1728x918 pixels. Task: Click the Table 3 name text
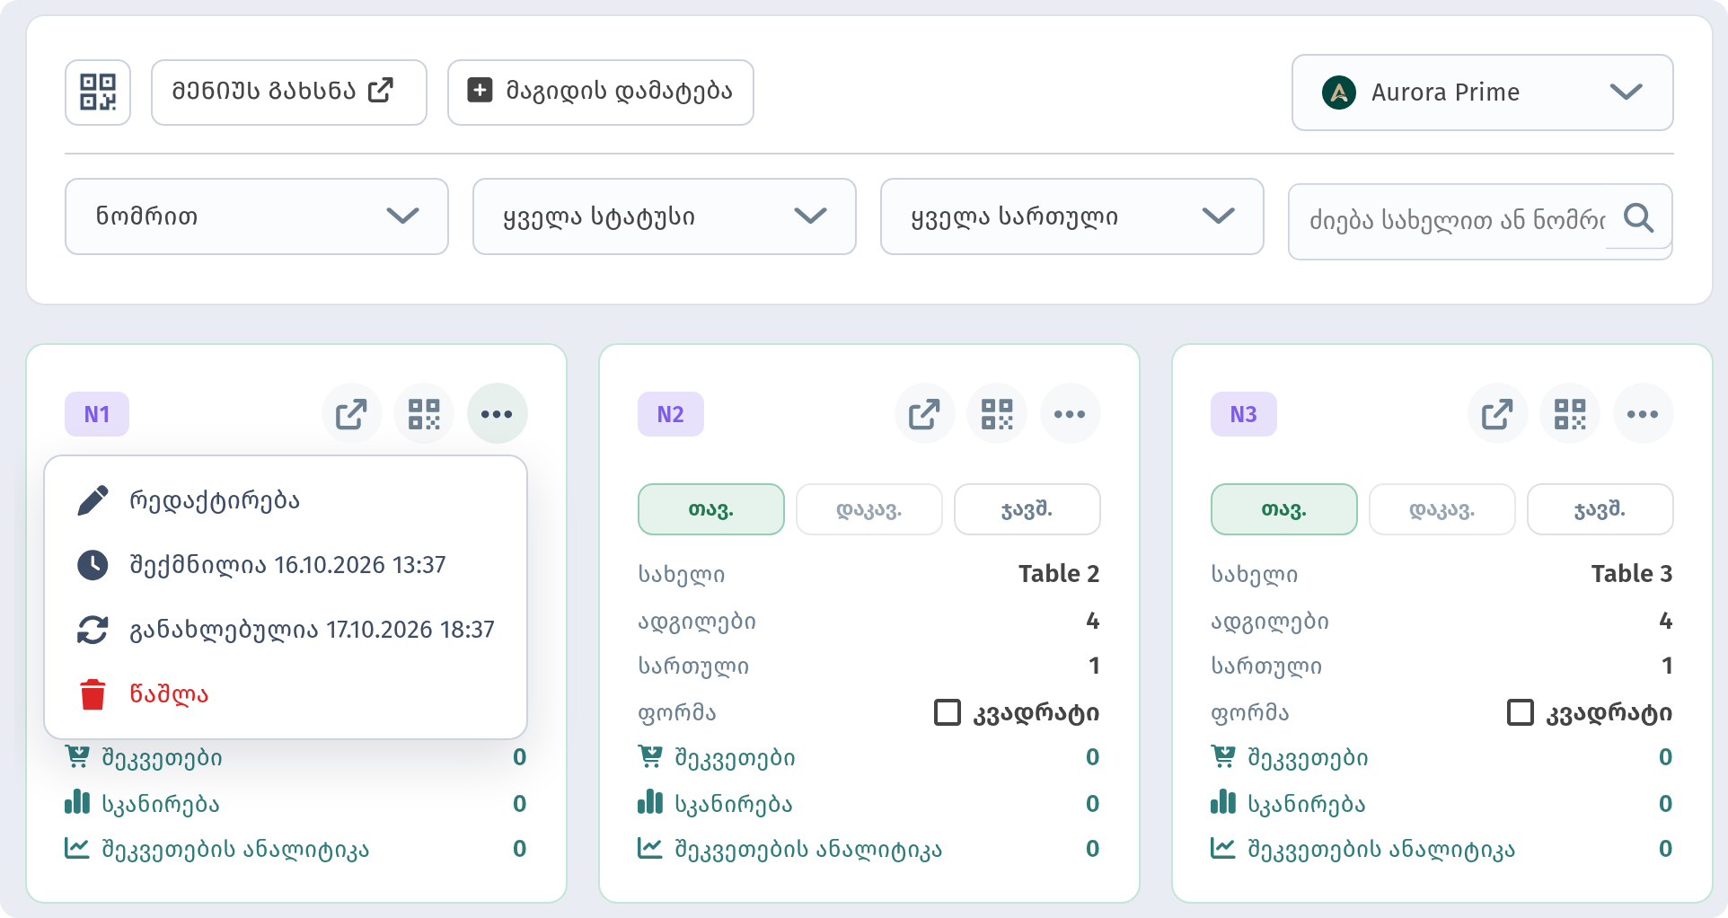click(1632, 573)
